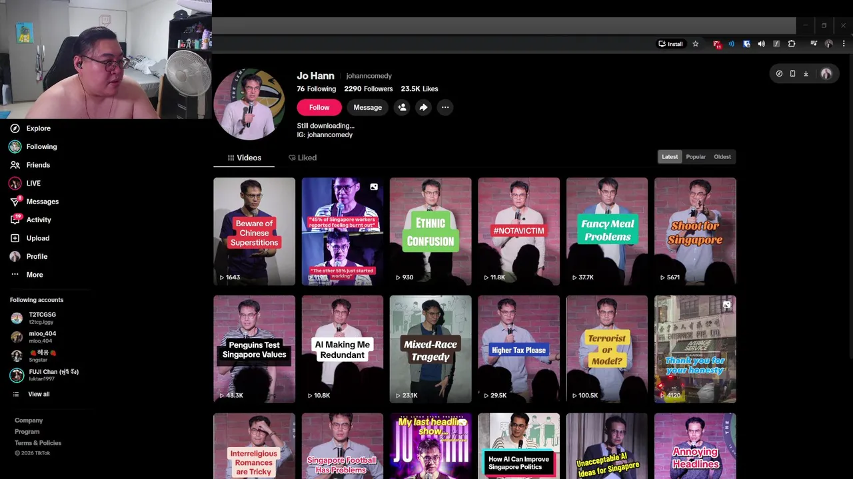
Task: Open the Program footer link
Action: [27, 432]
